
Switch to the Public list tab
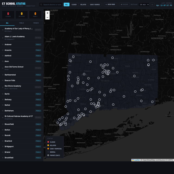(x=22, y=23)
